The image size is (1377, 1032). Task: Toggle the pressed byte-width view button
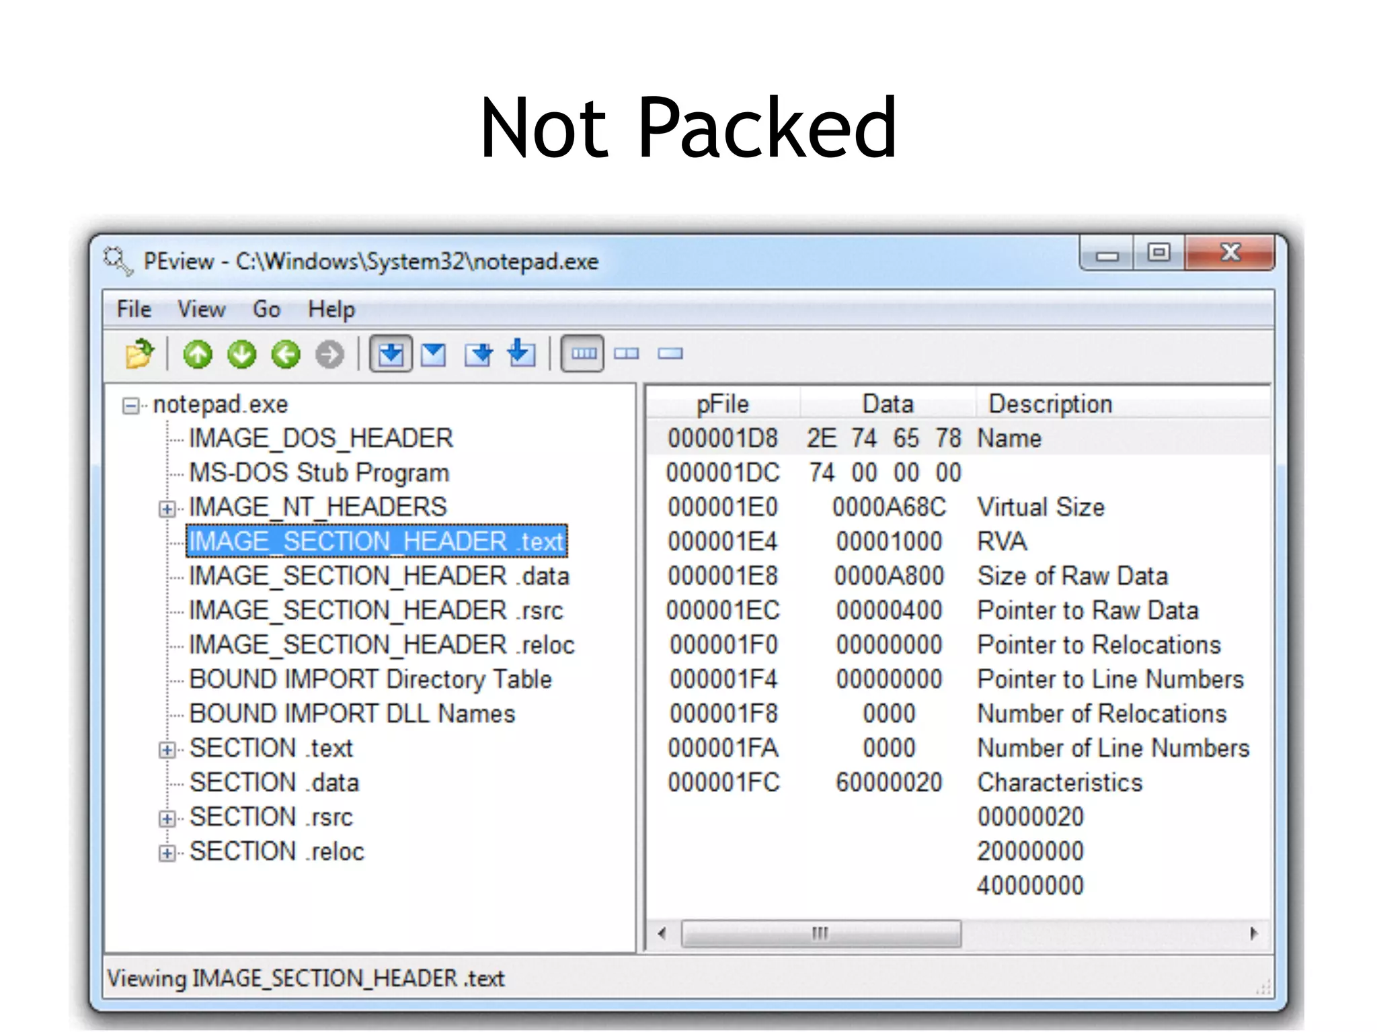(583, 353)
